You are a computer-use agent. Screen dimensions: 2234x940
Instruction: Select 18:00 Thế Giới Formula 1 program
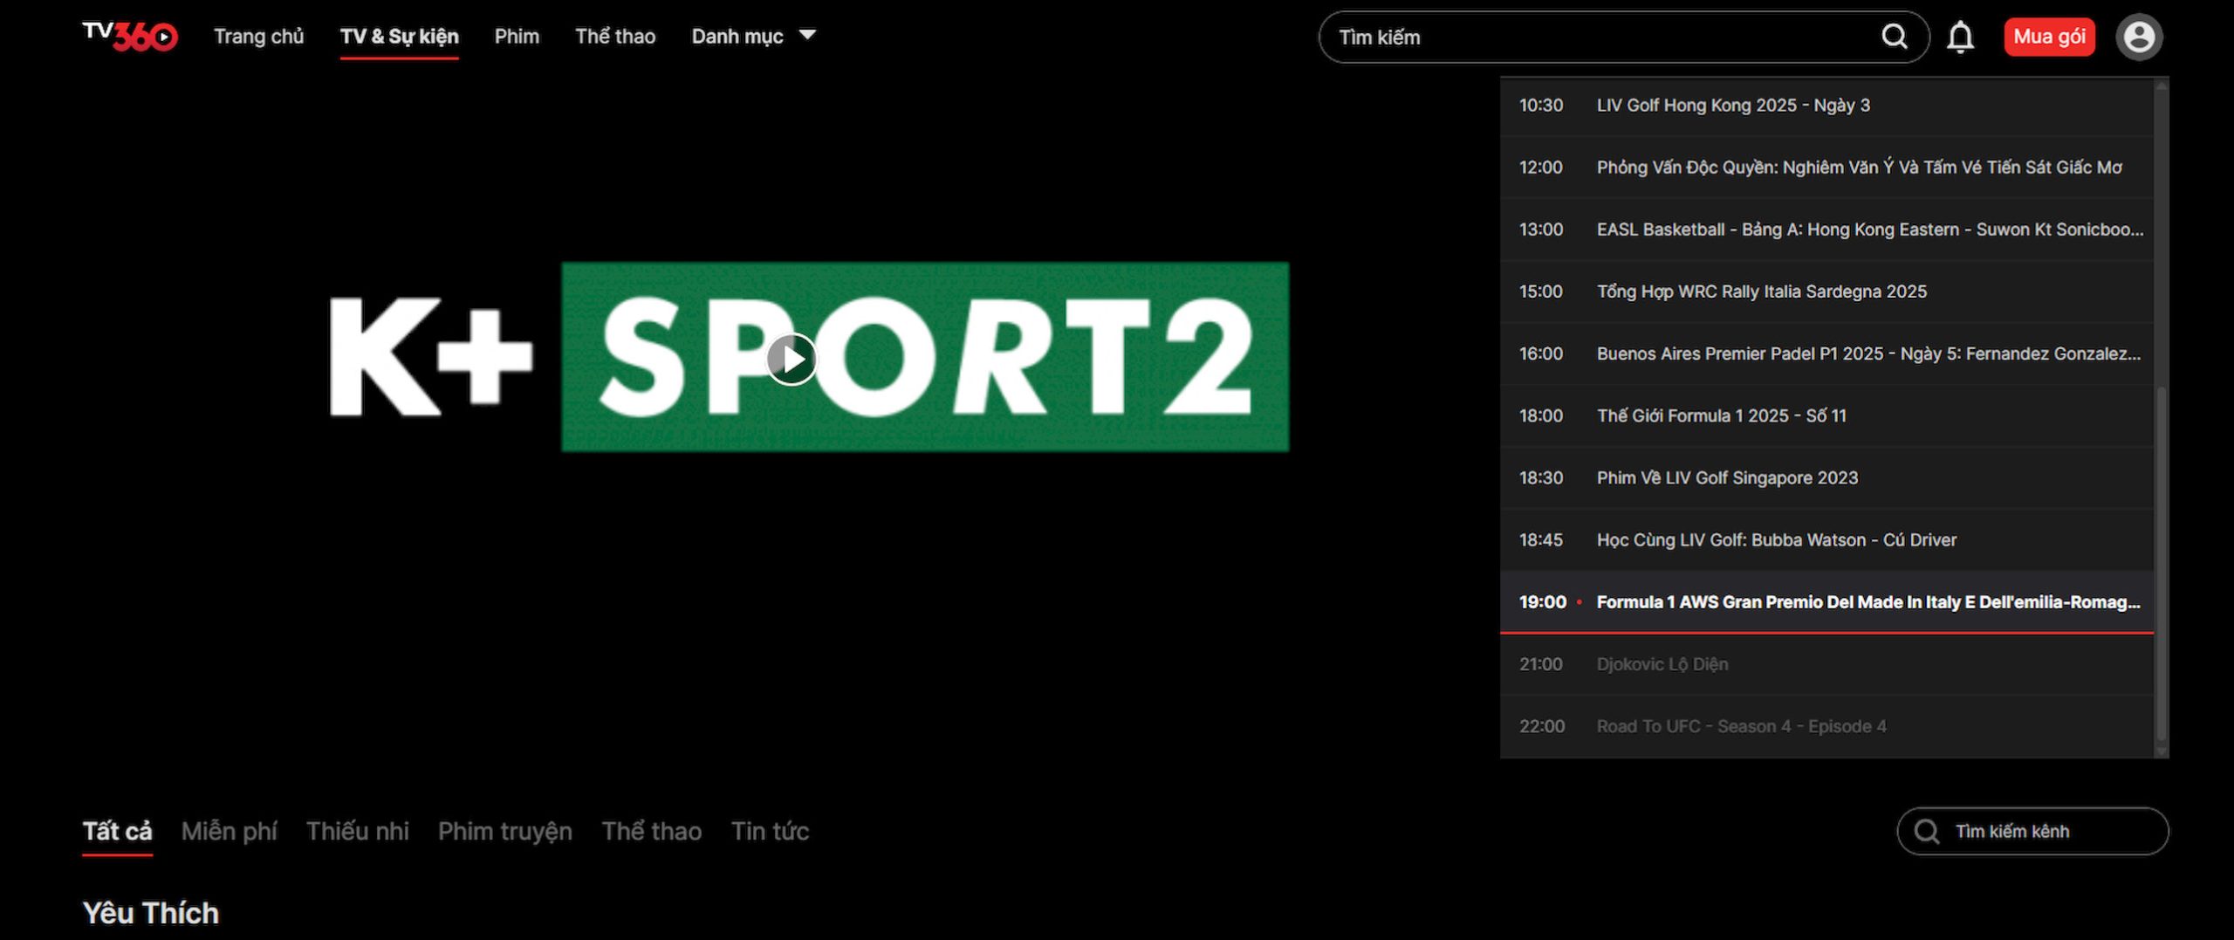[x=1827, y=415]
